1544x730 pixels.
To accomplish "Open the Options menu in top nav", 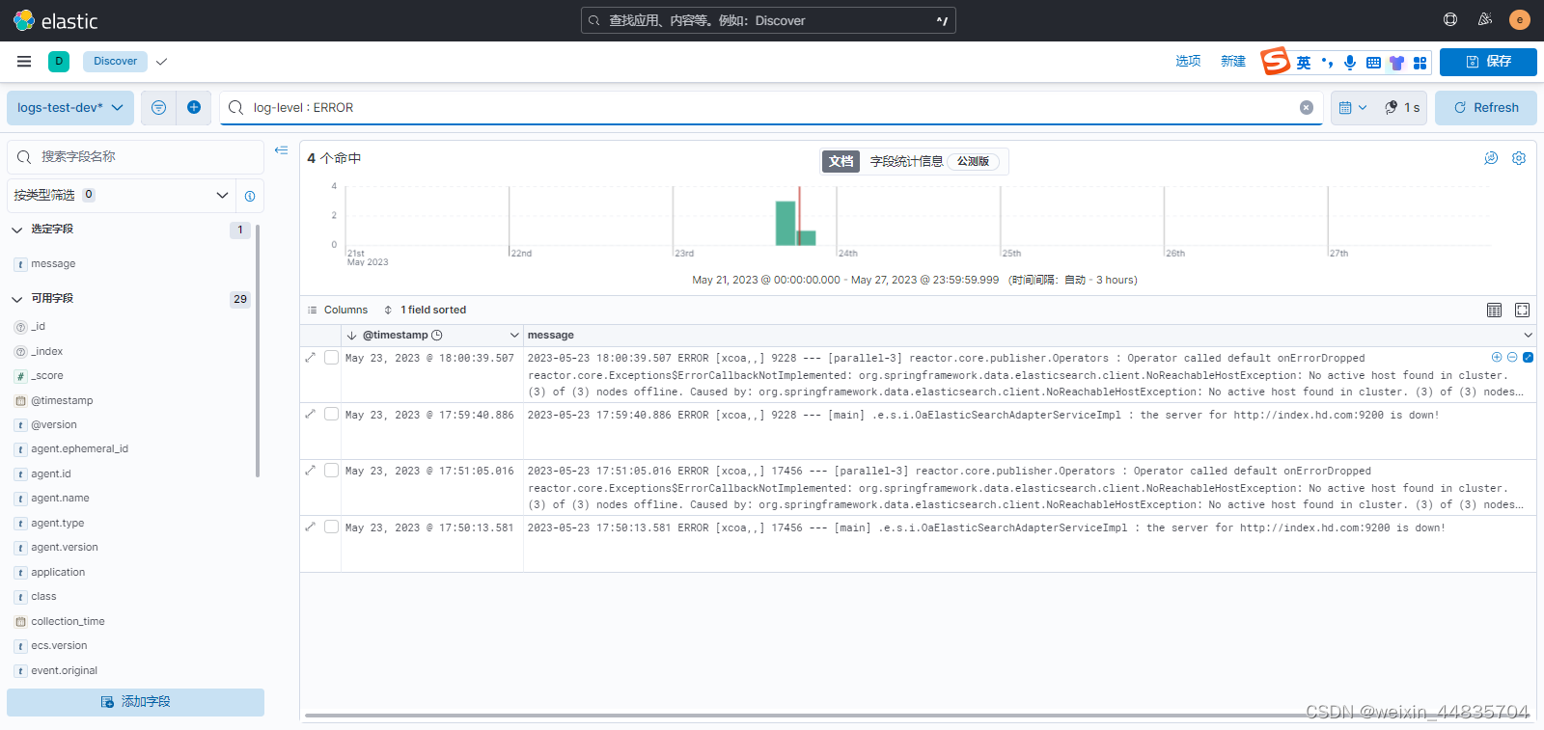I will pyautogui.click(x=1188, y=61).
